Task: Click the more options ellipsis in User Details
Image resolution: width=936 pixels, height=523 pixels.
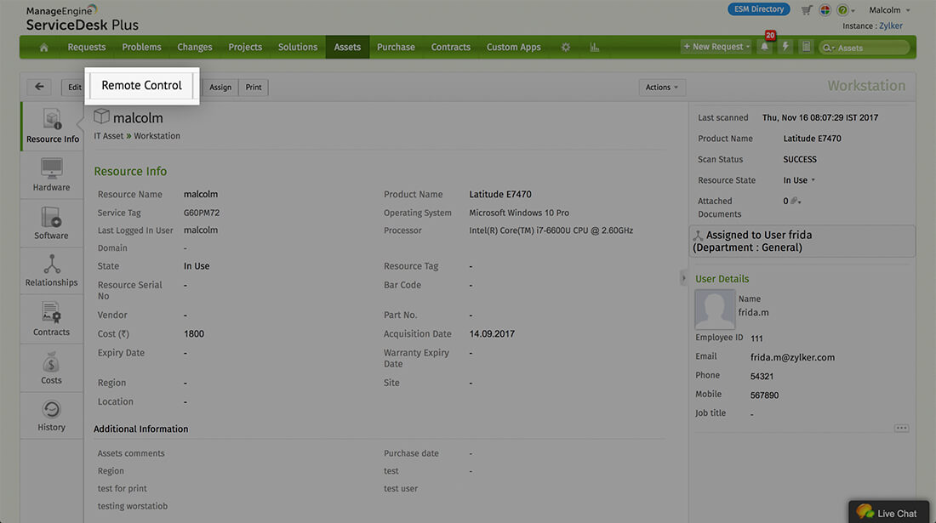Action: [x=901, y=429]
